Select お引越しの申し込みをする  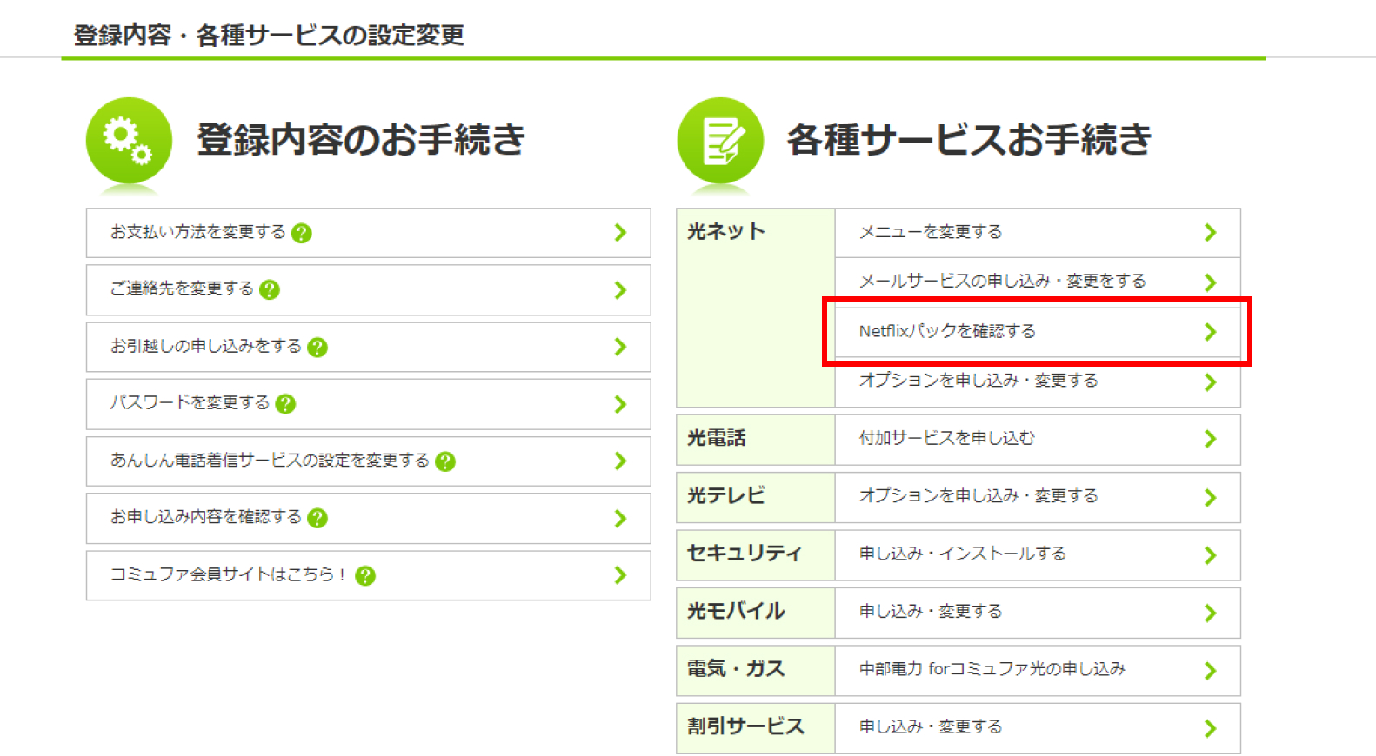(368, 347)
